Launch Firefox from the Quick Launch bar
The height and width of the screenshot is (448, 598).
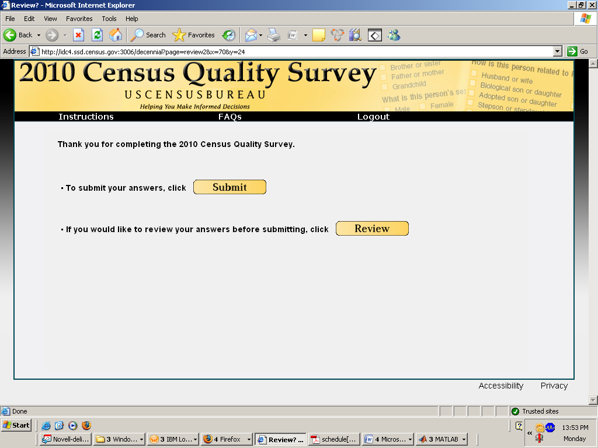coord(86,425)
